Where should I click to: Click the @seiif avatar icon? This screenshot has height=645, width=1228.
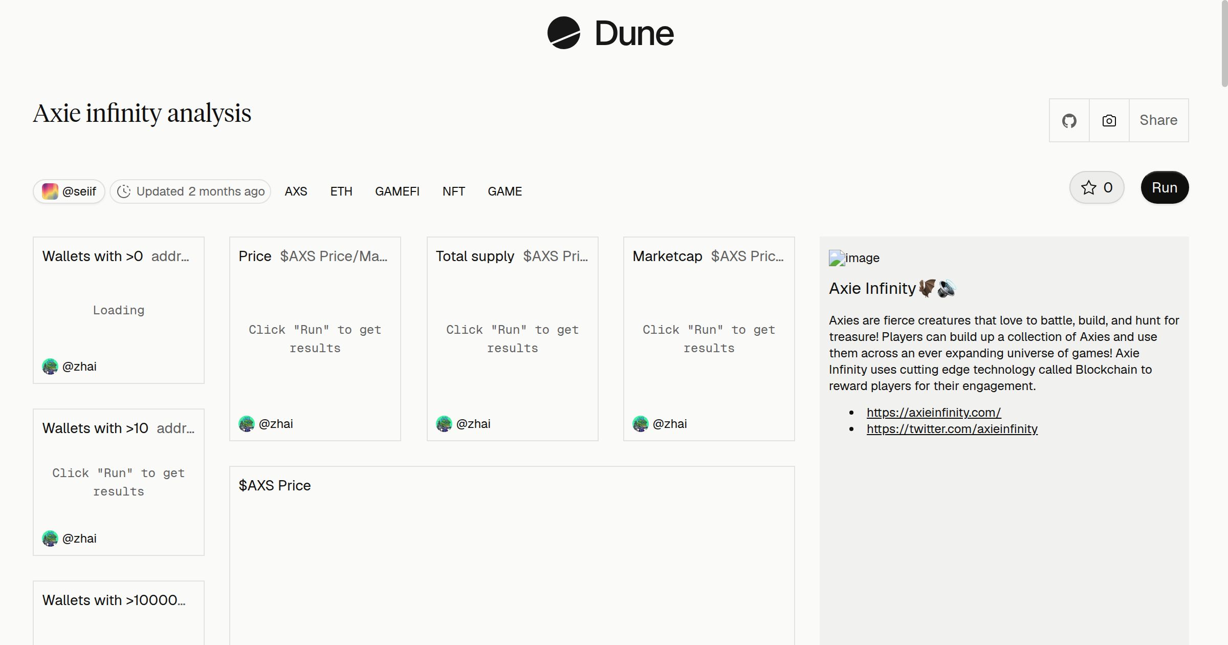coord(50,191)
